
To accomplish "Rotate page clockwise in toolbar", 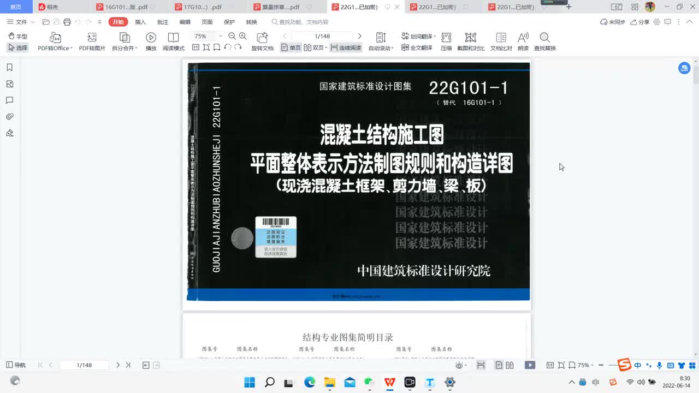I will pos(238,47).
